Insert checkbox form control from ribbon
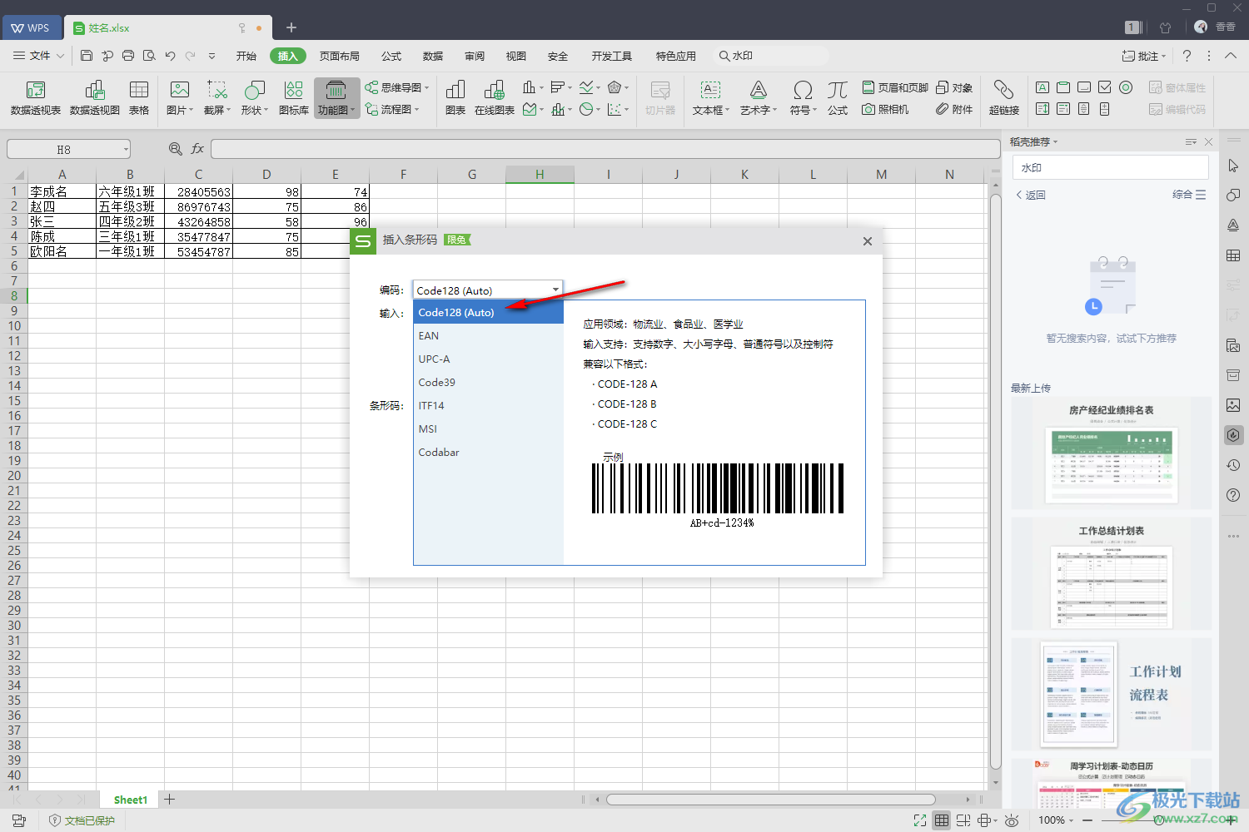This screenshot has height=832, width=1249. click(x=1105, y=87)
